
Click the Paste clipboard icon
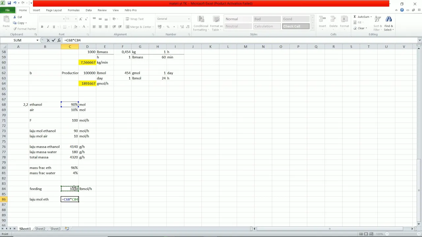[6, 22]
